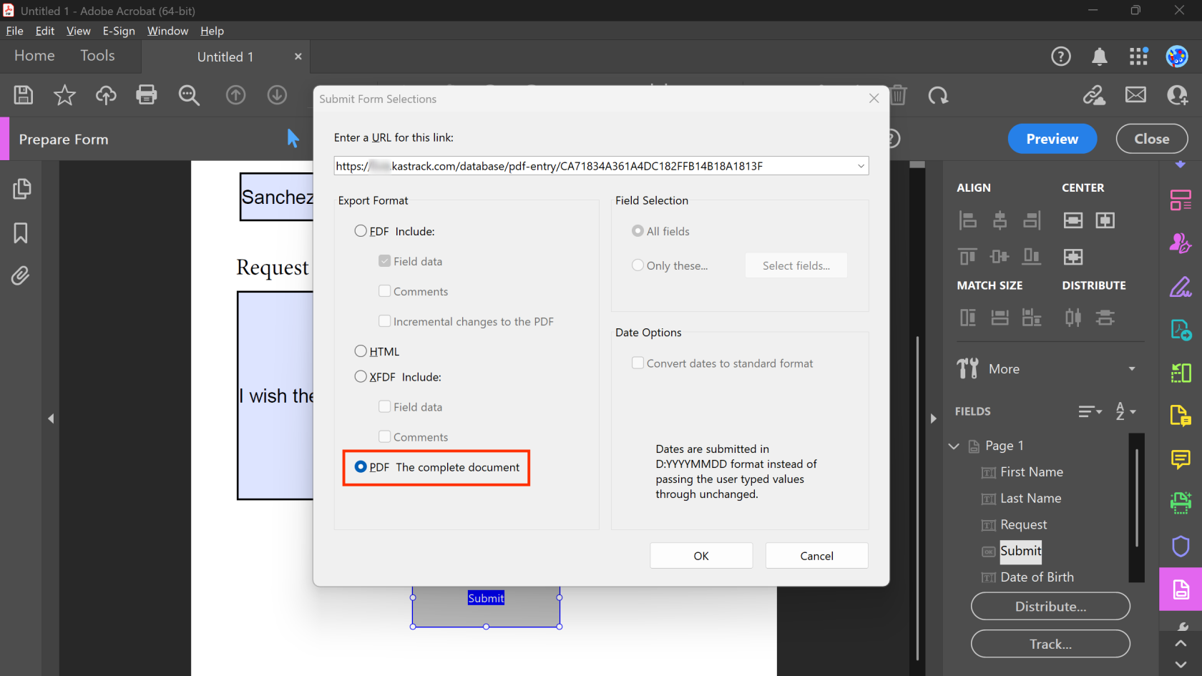The image size is (1202, 676).
Task: Open the attachments paperclip icon
Action: (x=21, y=275)
